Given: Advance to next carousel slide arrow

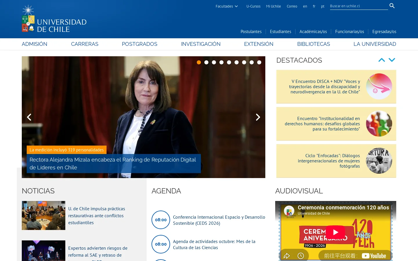Looking at the screenshot, I should click(258, 117).
